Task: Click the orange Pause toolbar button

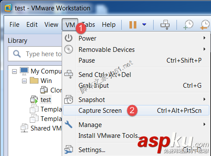Action: pos(133,25)
